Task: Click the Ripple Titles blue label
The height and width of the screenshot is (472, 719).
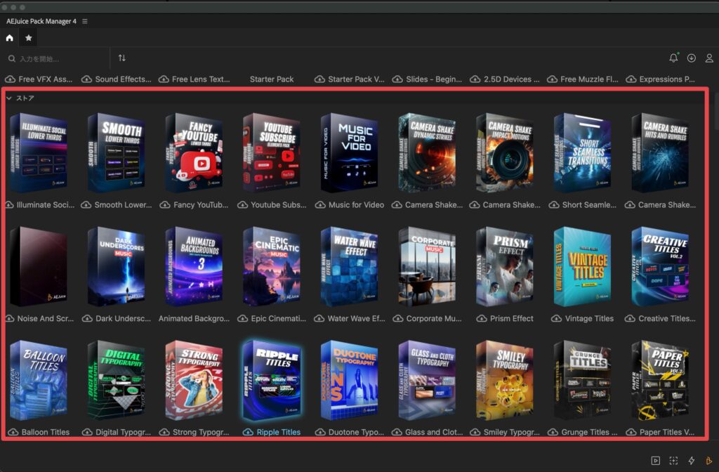Action: 278,432
